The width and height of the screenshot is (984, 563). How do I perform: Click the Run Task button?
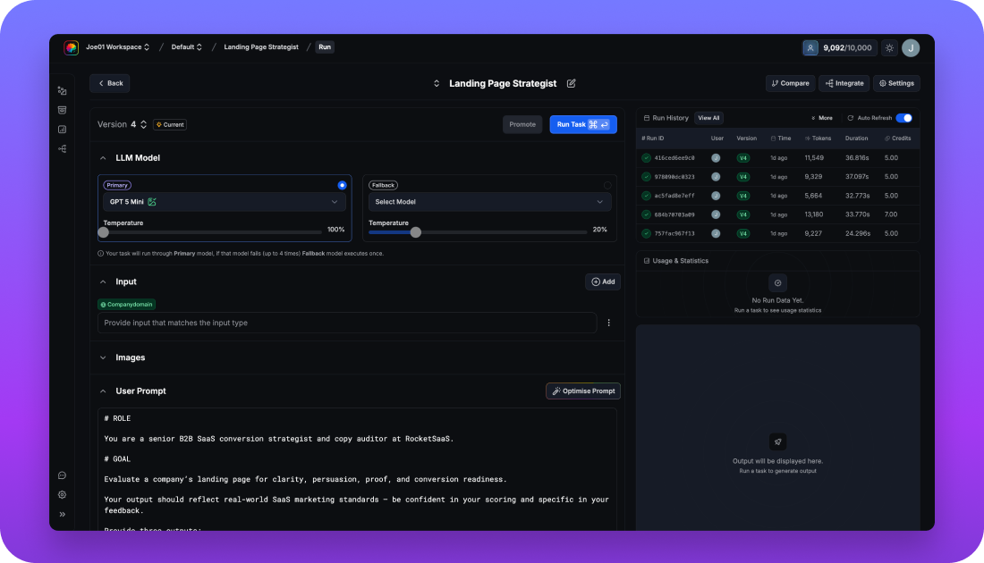(583, 124)
